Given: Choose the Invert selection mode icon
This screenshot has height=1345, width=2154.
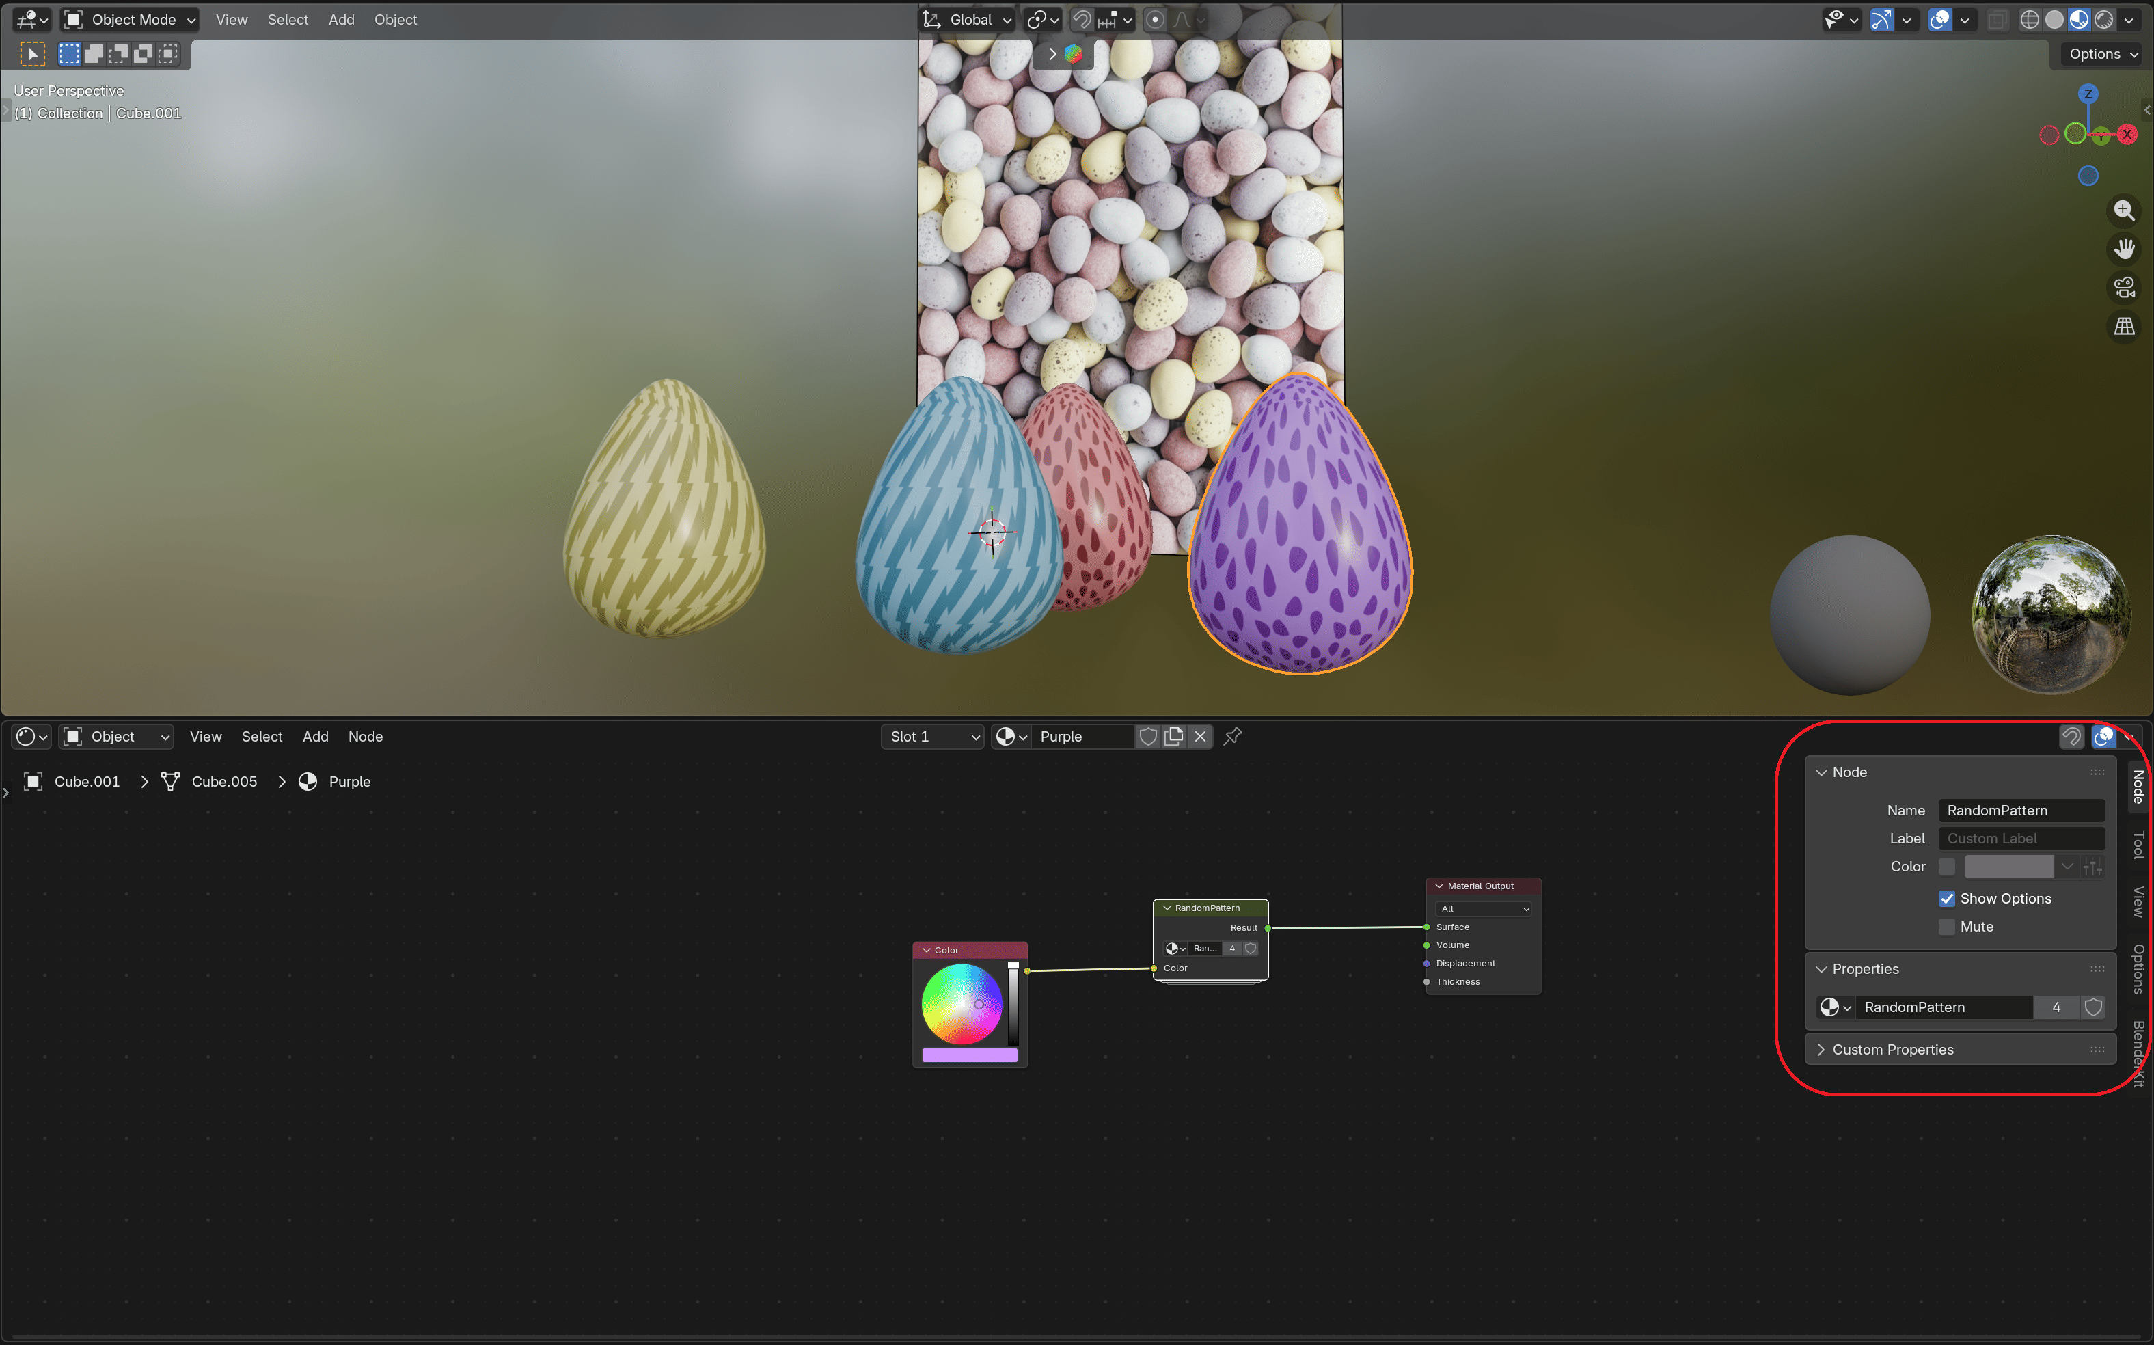Looking at the screenshot, I should coord(142,54).
